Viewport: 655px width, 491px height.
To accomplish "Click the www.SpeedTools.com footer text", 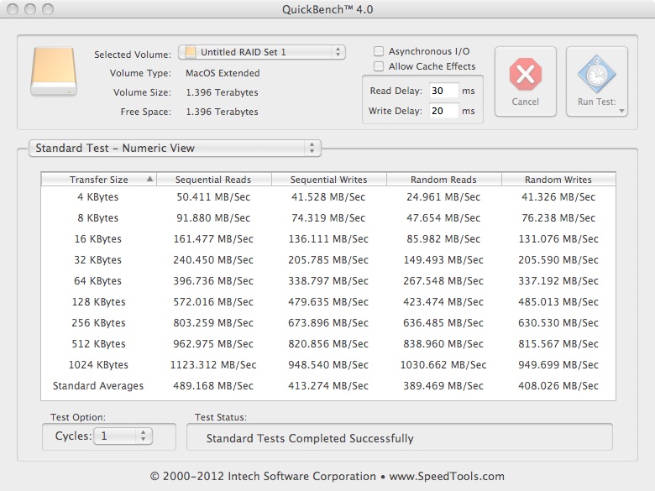I will (x=447, y=477).
